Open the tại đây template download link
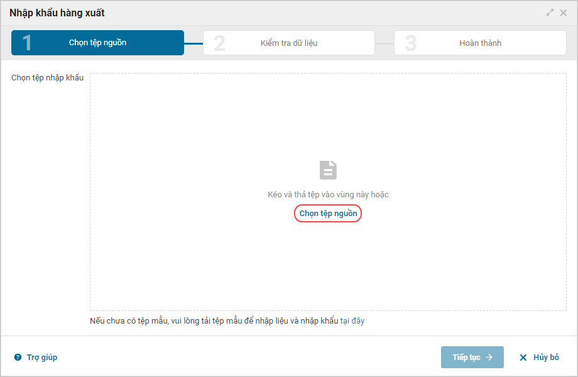Screen dimensions: 578x377 (x=352, y=320)
